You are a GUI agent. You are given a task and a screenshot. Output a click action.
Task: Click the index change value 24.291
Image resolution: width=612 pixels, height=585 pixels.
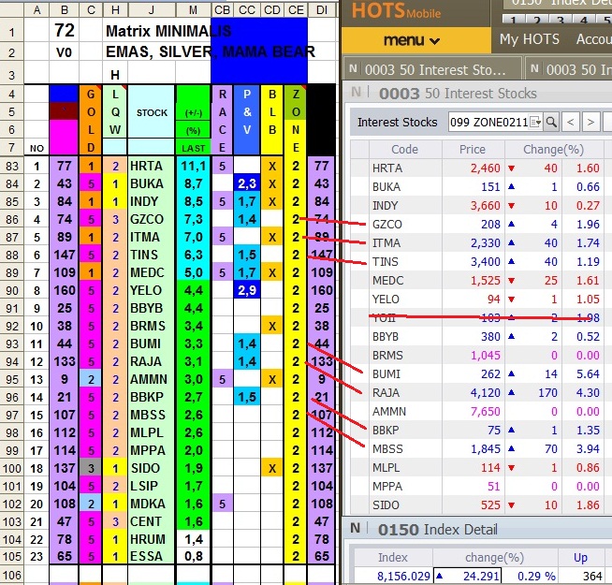tap(481, 576)
